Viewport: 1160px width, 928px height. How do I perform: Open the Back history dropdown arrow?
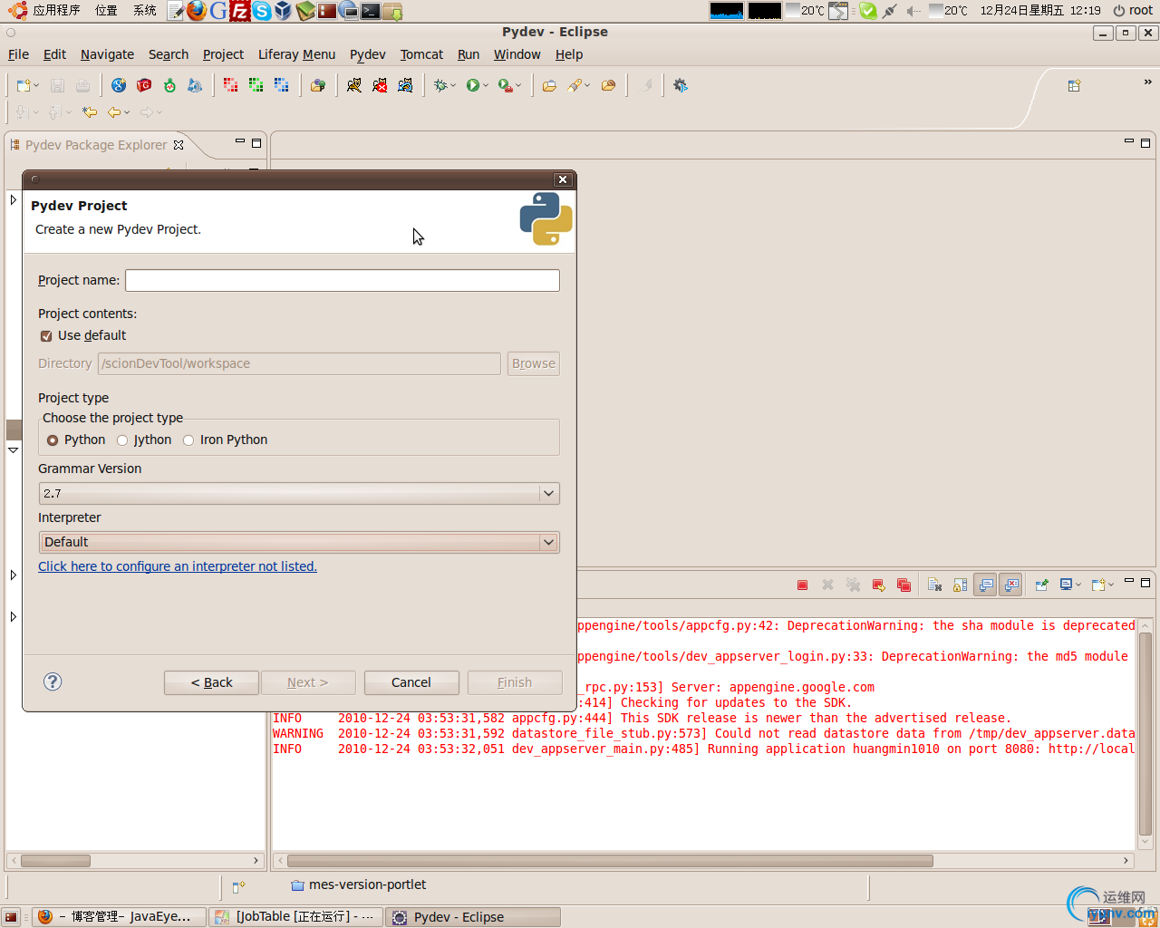click(x=127, y=113)
